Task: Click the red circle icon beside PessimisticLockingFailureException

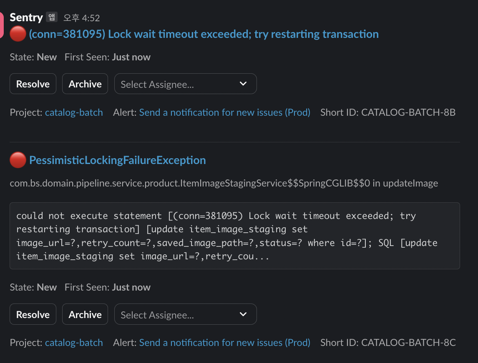Action: click(18, 160)
